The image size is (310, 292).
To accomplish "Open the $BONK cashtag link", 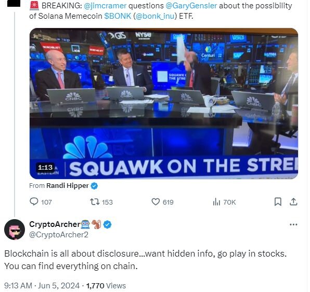I will 118,16.
